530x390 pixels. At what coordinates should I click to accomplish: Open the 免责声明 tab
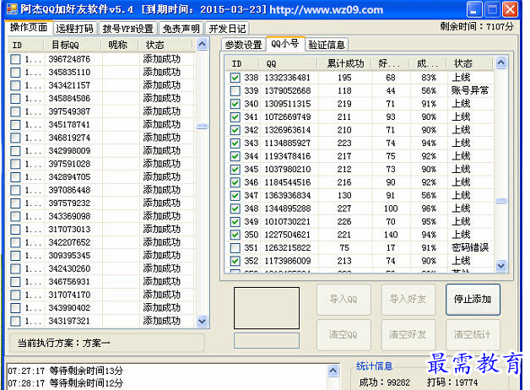(x=181, y=29)
